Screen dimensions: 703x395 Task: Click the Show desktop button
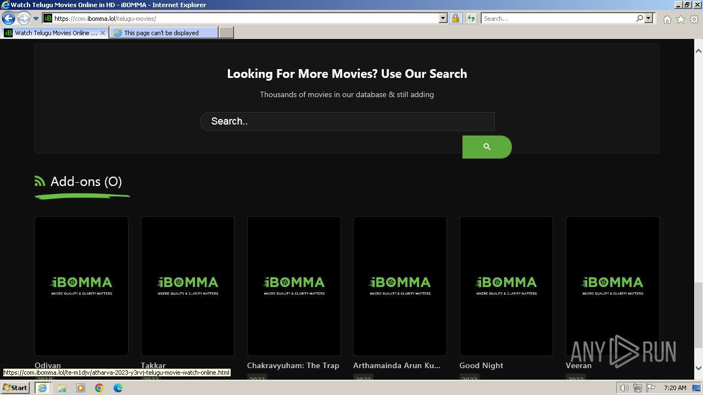pos(697,388)
